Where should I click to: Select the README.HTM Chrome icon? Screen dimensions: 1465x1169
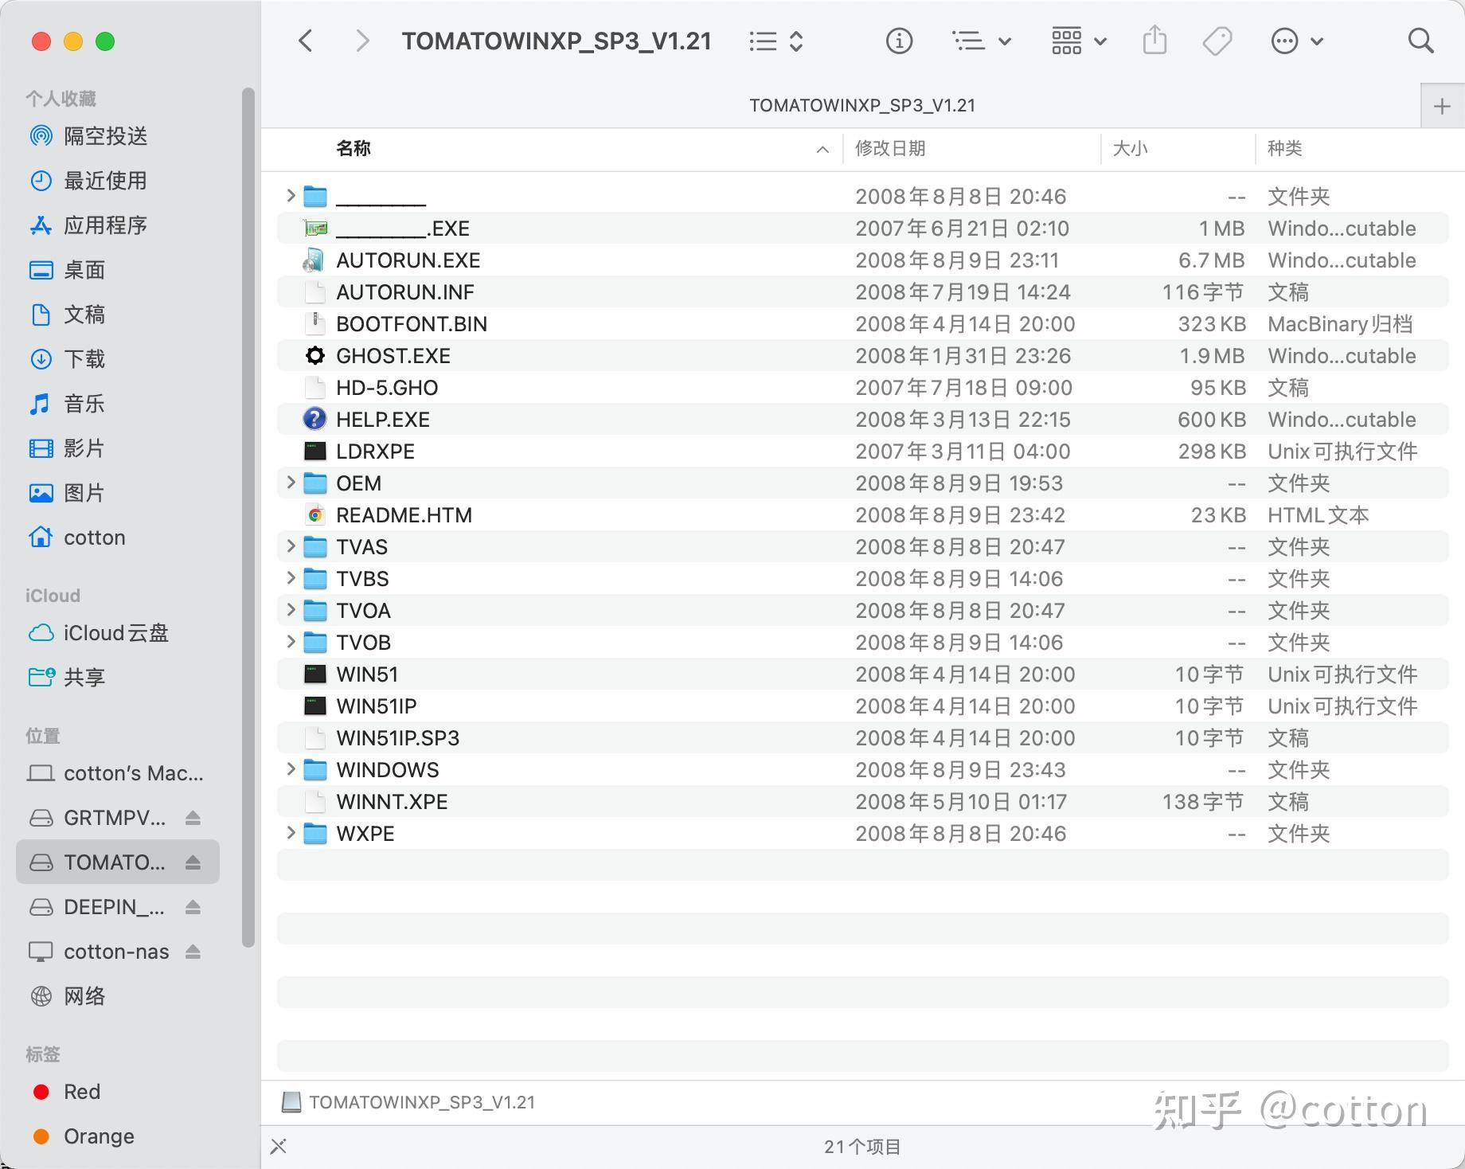pos(315,514)
